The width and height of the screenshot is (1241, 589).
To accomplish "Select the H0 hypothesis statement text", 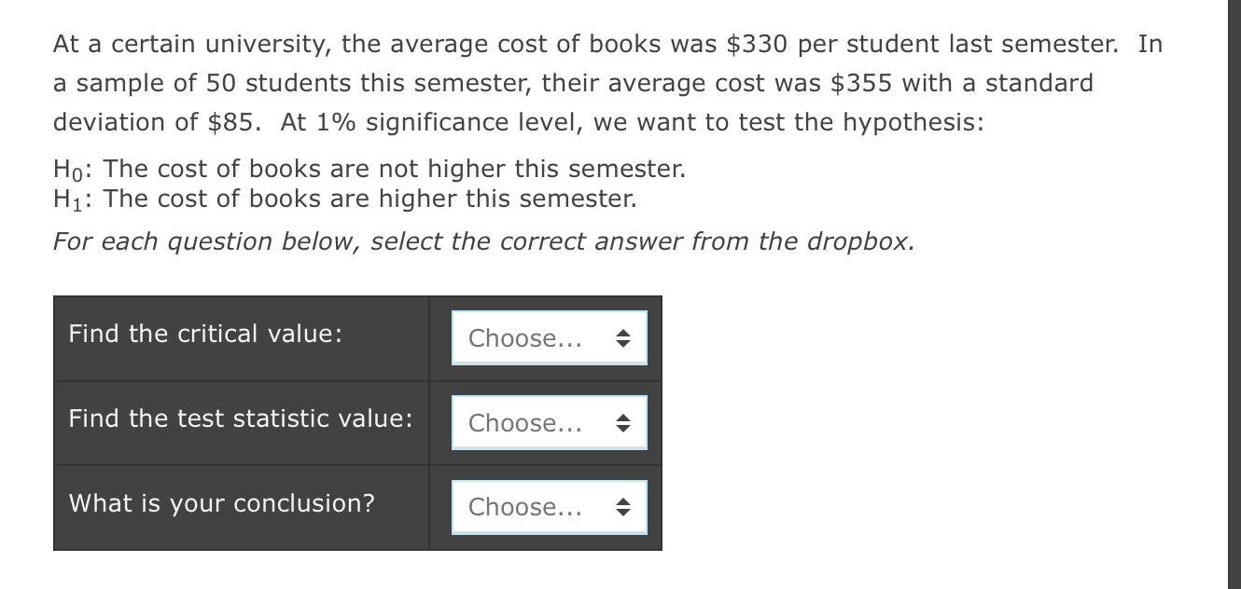I will [369, 169].
